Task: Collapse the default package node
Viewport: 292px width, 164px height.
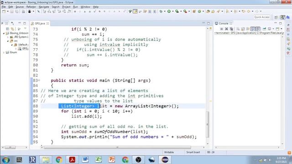Action: tap(12, 45)
